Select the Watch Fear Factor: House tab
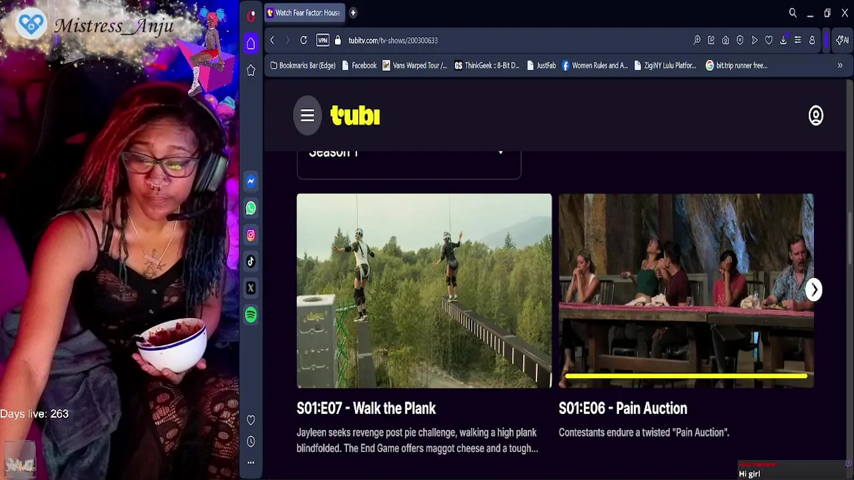This screenshot has height=480, width=854. pyautogui.click(x=304, y=13)
